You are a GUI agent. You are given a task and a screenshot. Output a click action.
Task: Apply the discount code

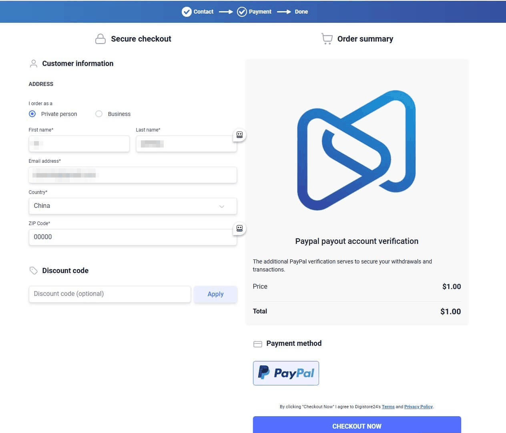click(x=215, y=294)
